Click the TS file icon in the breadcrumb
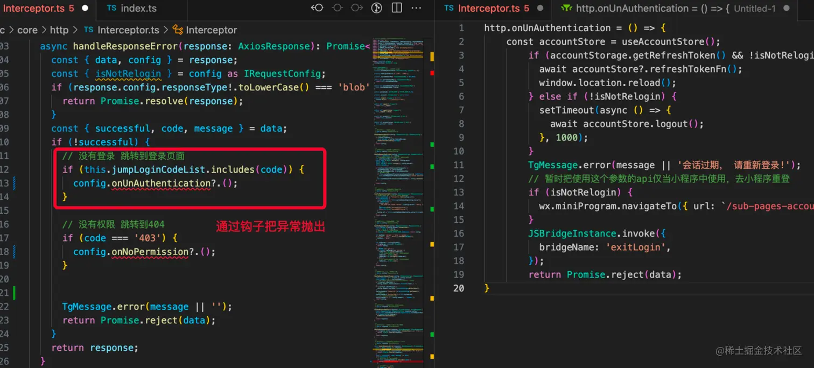This screenshot has height=368, width=814. click(89, 30)
